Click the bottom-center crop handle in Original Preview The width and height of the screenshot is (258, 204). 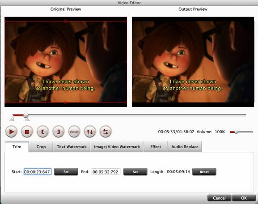click(66, 102)
